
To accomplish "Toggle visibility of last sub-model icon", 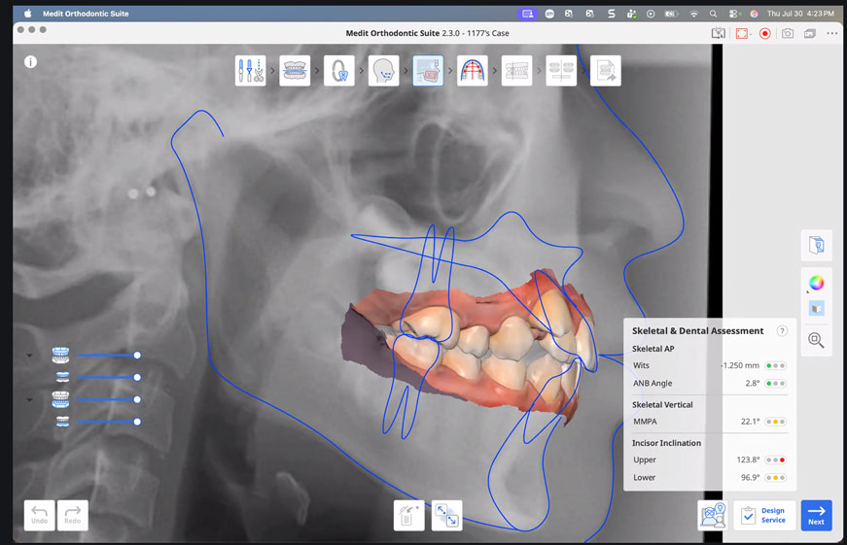I will coord(62,421).
